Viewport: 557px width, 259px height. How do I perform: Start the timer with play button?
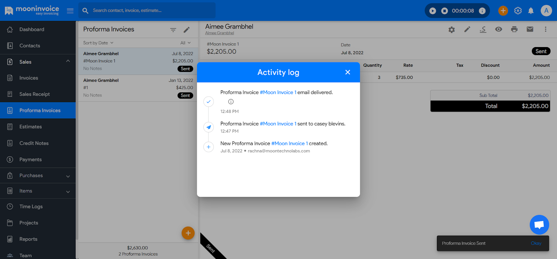coord(432,11)
